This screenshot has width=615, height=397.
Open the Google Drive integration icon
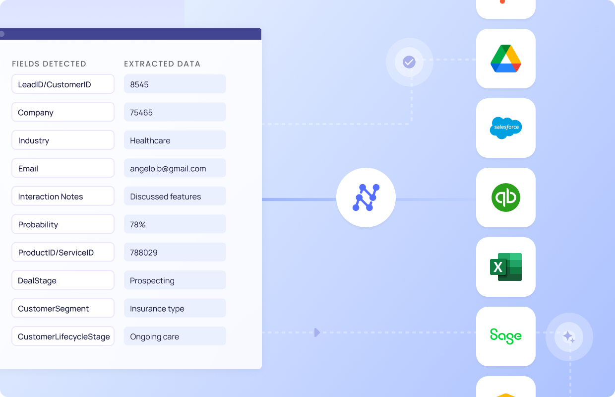point(506,59)
